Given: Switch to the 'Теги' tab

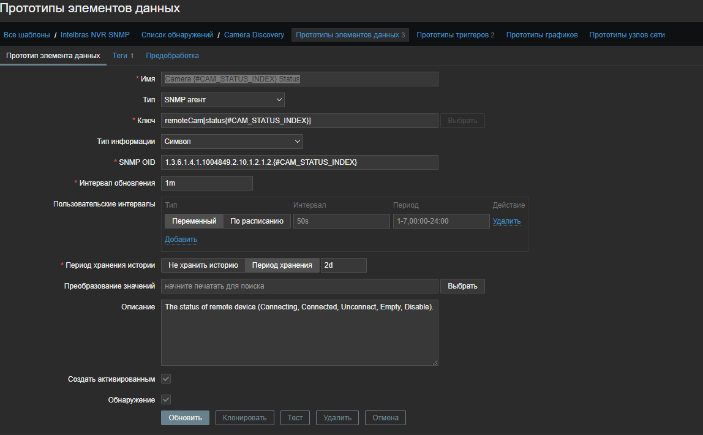Looking at the screenshot, I should (122, 56).
